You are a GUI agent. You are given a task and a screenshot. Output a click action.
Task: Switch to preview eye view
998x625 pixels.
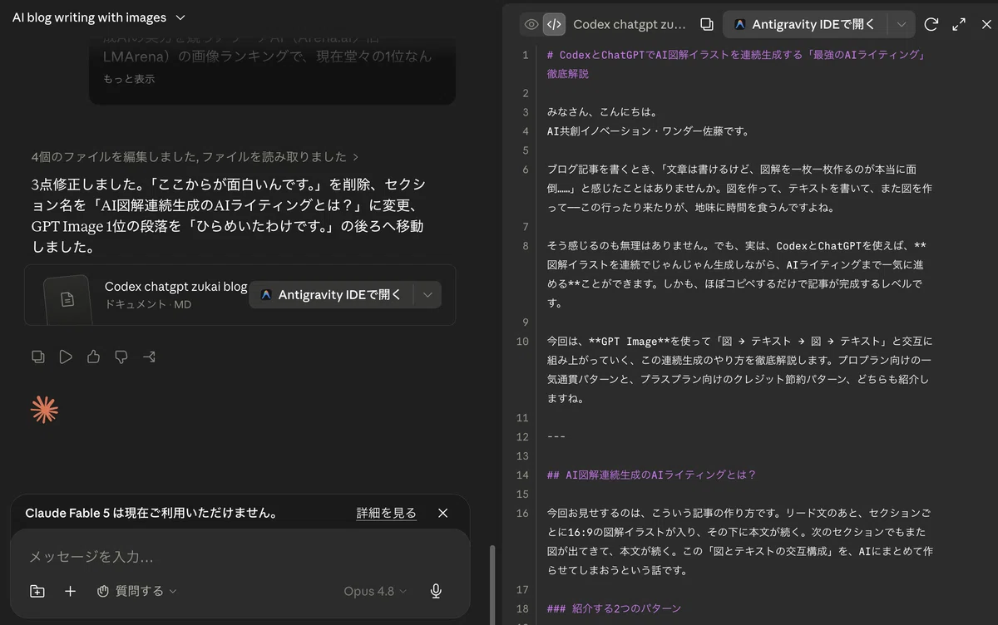click(x=531, y=24)
